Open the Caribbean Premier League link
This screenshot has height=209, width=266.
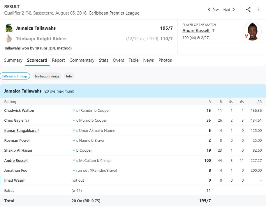(114, 13)
